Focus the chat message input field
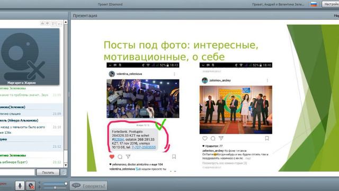This screenshot has width=339, height=191. click(17, 172)
